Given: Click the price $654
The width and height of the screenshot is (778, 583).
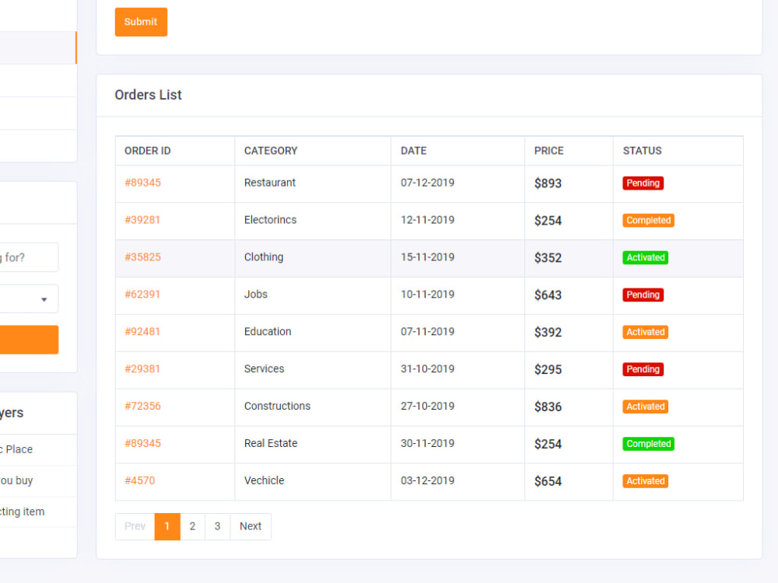Looking at the screenshot, I should coord(548,481).
